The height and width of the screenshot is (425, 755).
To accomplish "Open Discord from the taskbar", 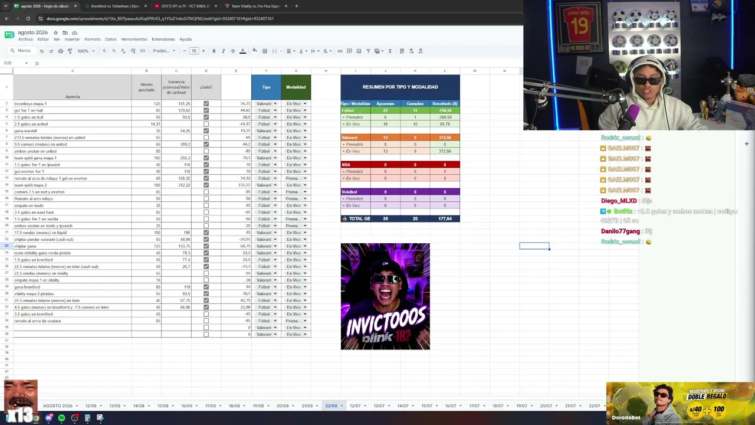I will click(x=49, y=418).
